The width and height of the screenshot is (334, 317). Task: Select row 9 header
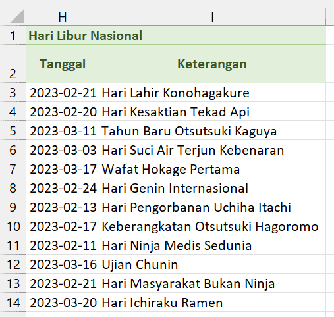click(13, 207)
